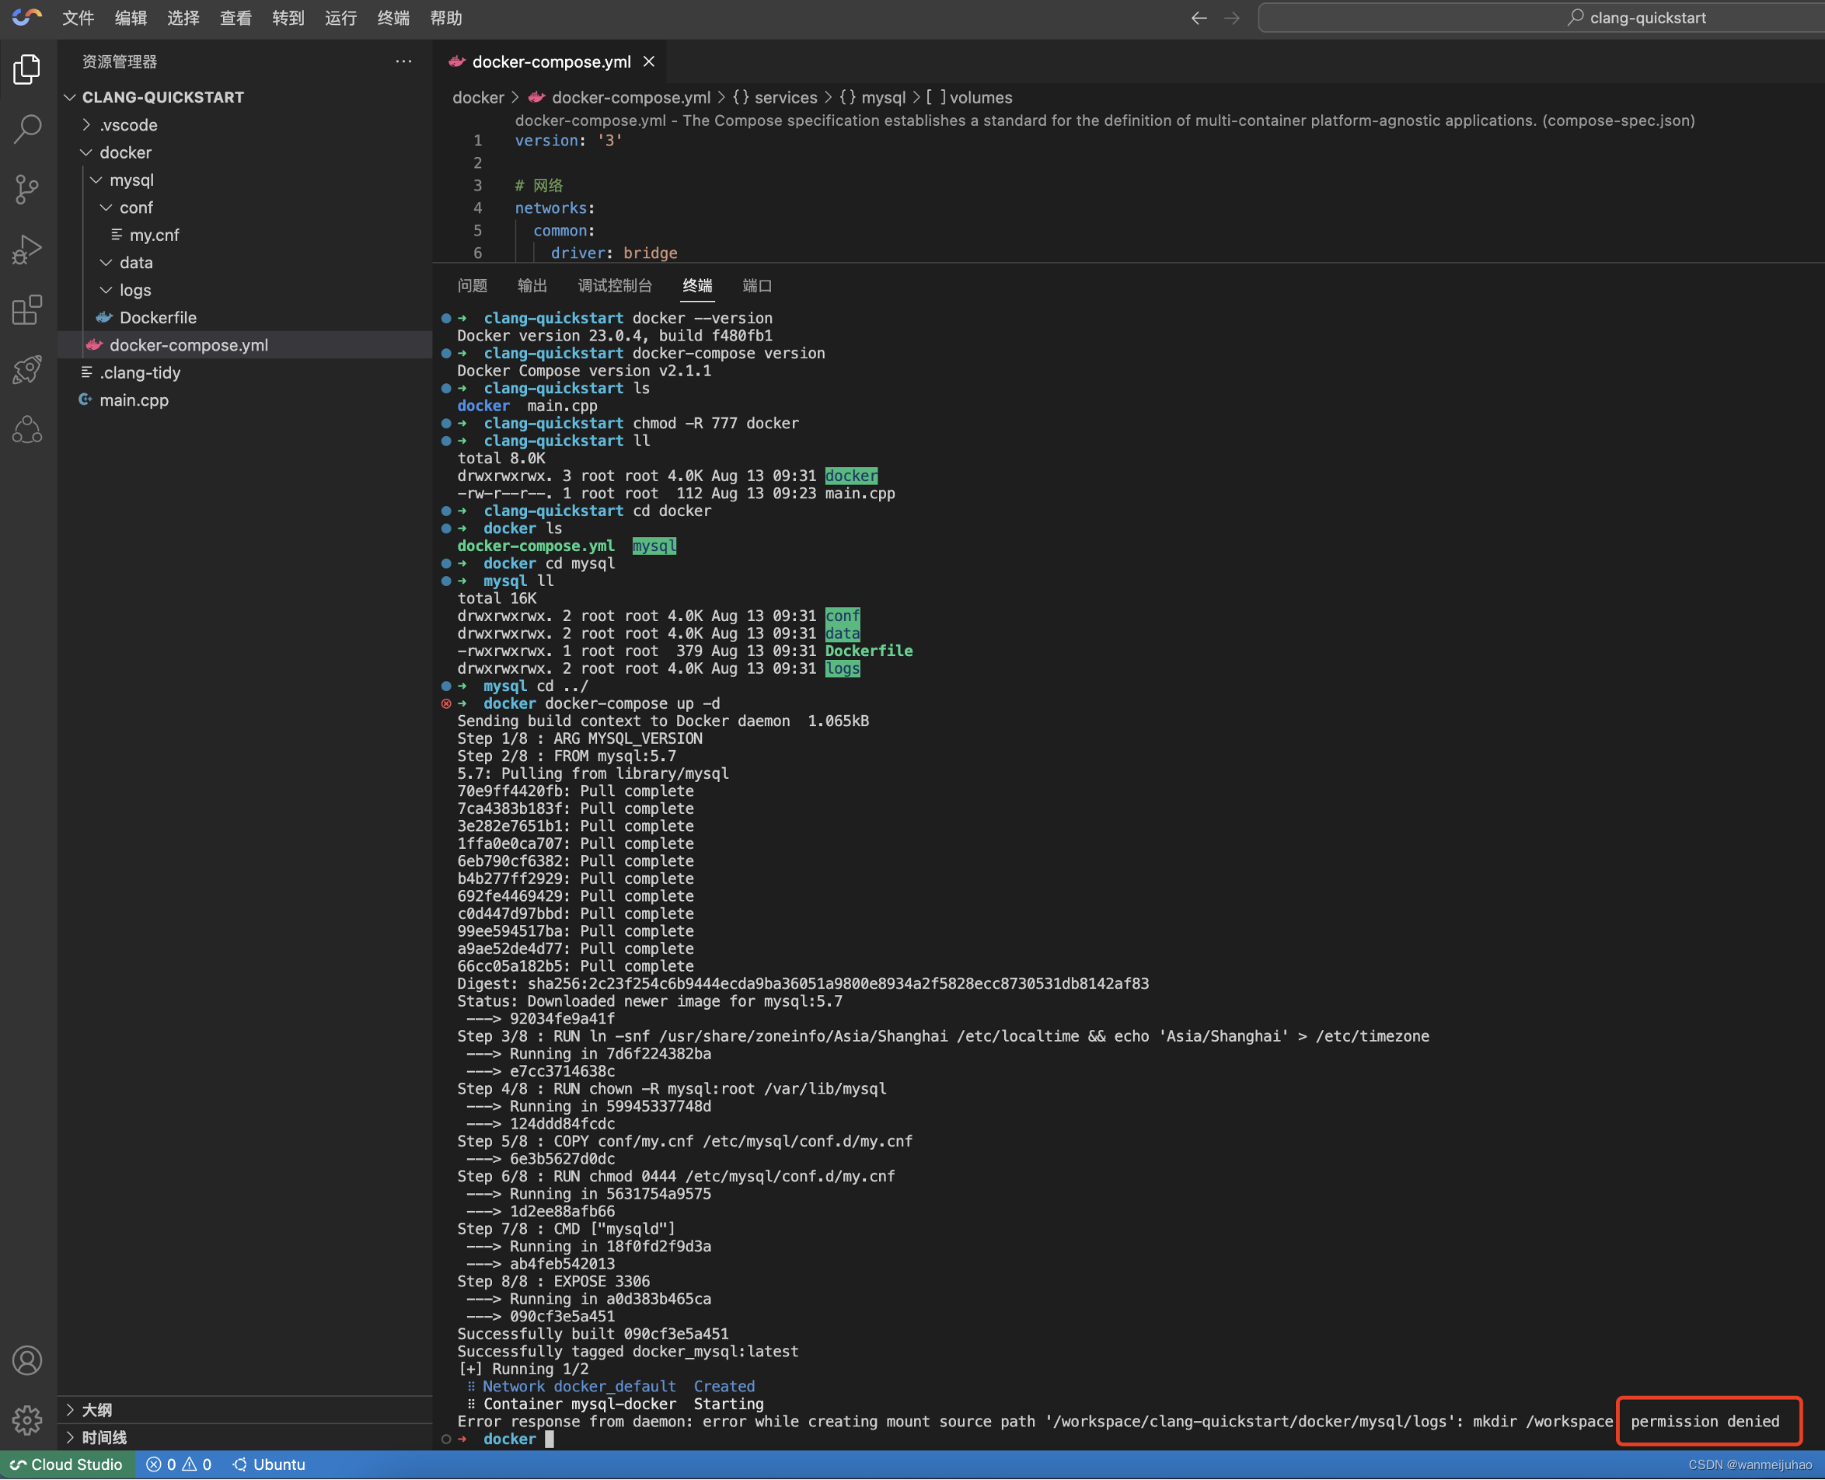Switch to the 调试控制台 panel tab
Image resolution: width=1825 pixels, height=1480 pixels.
pos(615,285)
